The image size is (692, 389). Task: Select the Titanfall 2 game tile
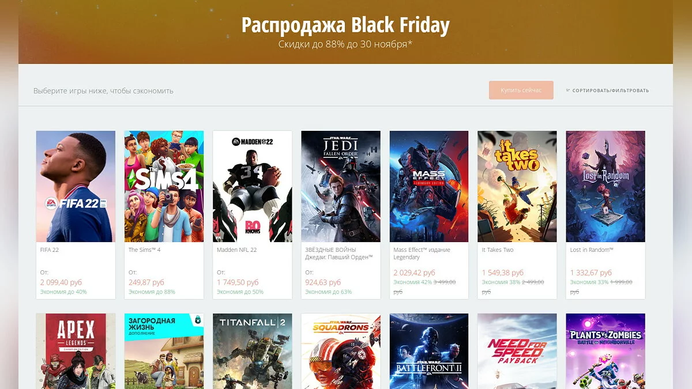tap(252, 351)
